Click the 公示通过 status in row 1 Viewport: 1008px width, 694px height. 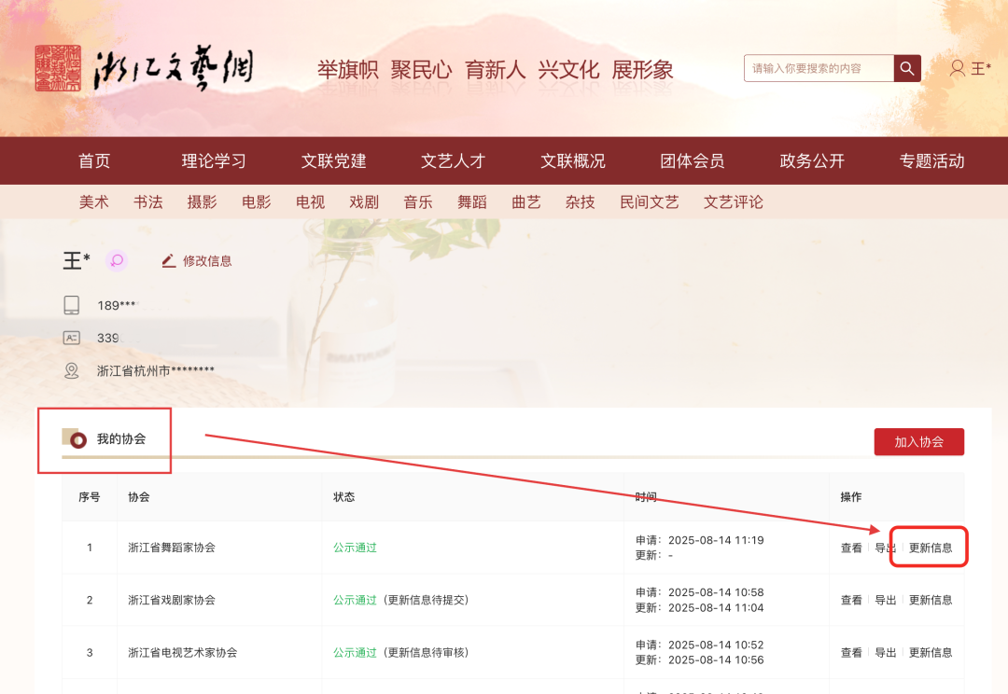click(x=355, y=548)
